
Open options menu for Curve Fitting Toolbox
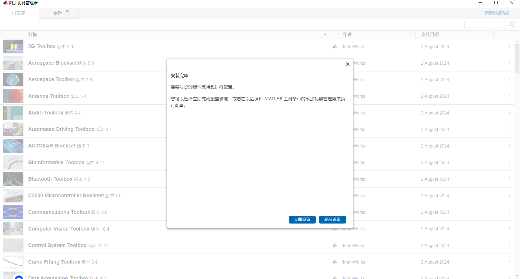point(509,262)
